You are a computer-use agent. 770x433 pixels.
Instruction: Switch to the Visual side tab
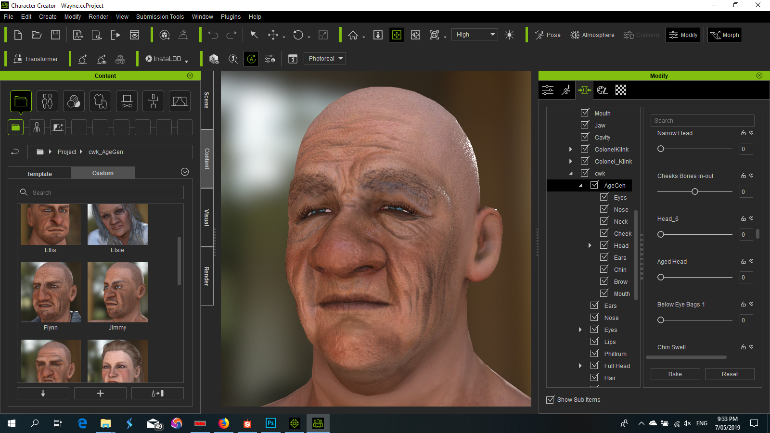point(207,217)
